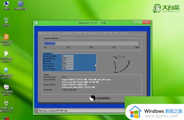The height and width of the screenshot is (120, 184).
Task: Click the Ghost32 11.5.1 - 12% title text
Action: [x=92, y=23]
